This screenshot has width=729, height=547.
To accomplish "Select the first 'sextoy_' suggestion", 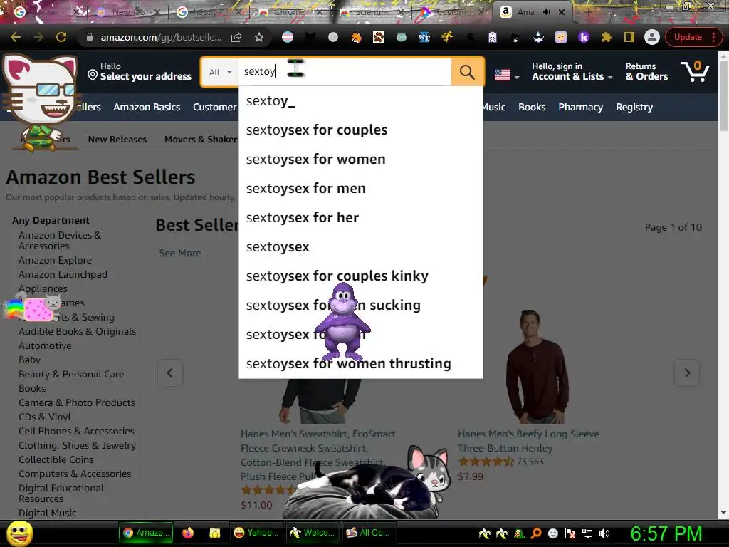I will coord(361,101).
